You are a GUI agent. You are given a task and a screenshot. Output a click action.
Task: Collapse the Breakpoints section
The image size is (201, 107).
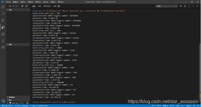pyautogui.click(x=18, y=100)
